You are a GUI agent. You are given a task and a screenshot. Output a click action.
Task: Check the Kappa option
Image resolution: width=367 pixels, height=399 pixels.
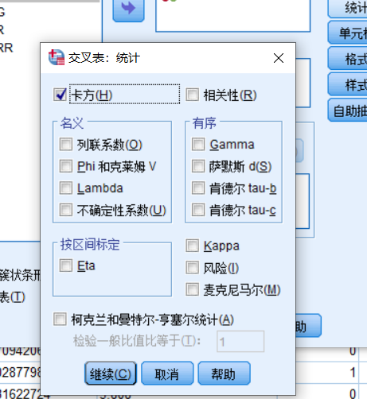(192, 246)
